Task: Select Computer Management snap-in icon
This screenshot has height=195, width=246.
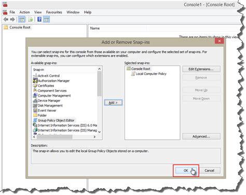Action: [x=35, y=96]
